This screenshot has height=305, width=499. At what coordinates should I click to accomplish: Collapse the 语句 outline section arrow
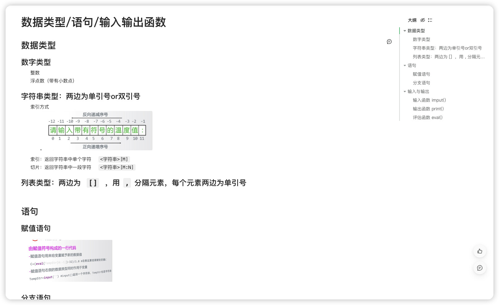(404, 65)
